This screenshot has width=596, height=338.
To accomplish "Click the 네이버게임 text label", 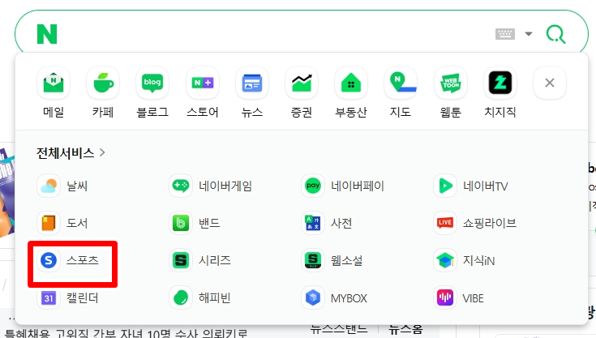I will [225, 186].
